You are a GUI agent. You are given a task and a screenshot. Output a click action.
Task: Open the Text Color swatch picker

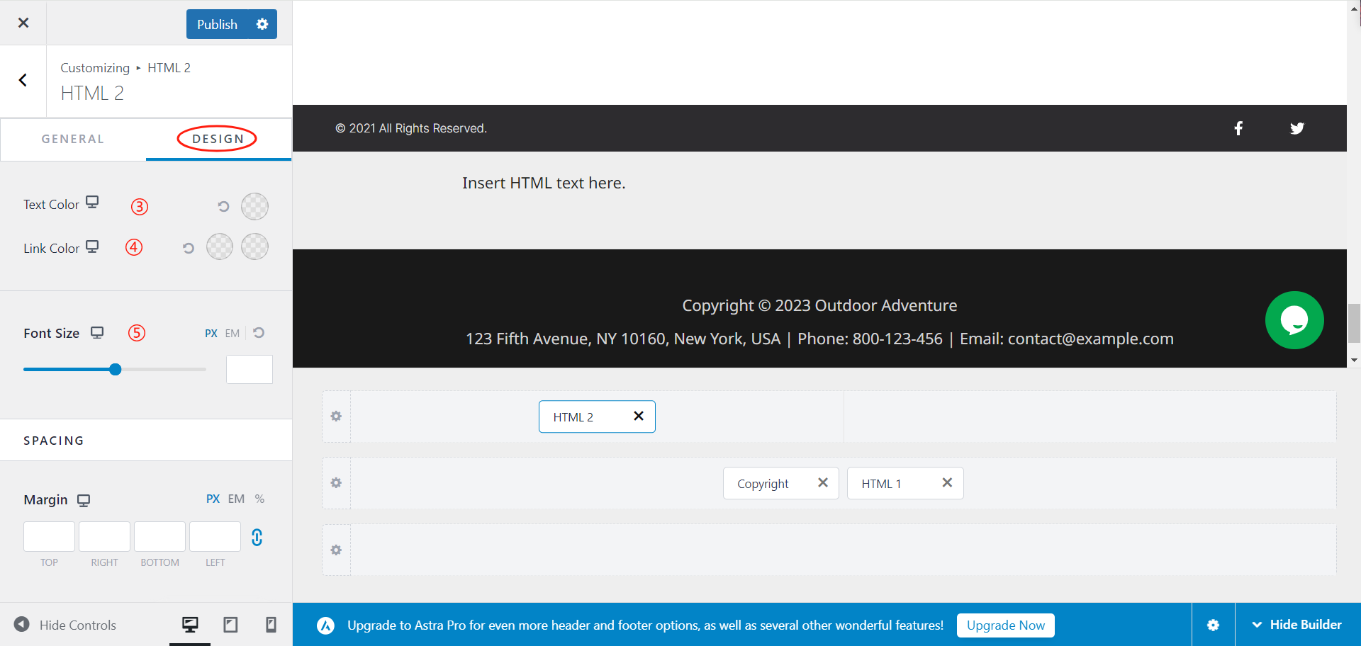pyautogui.click(x=254, y=206)
